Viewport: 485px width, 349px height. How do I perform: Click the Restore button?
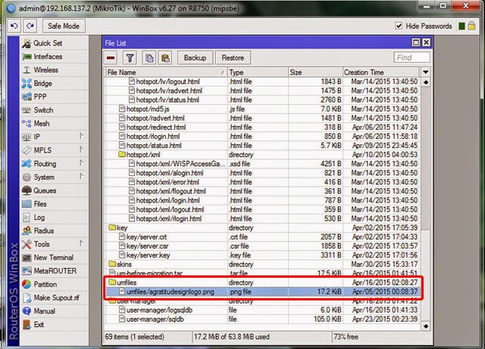point(233,58)
